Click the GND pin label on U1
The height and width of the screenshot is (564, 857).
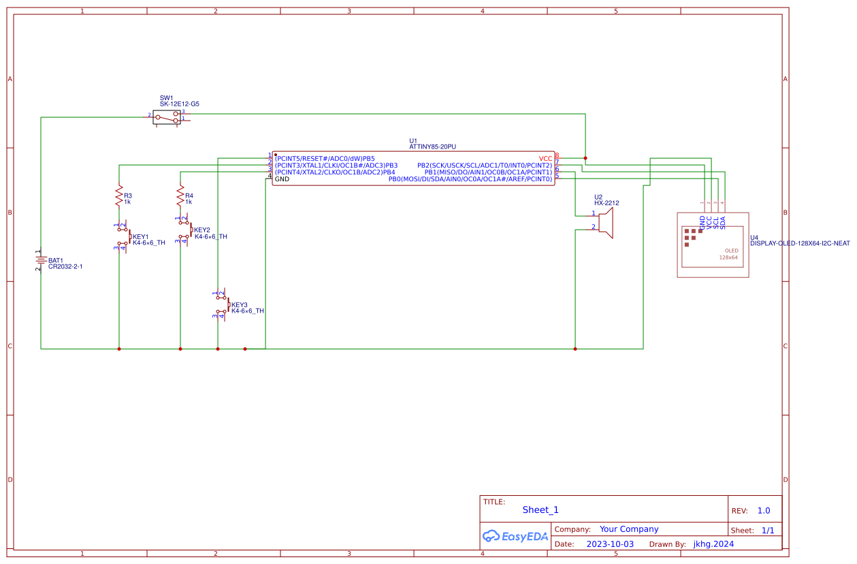tap(282, 178)
